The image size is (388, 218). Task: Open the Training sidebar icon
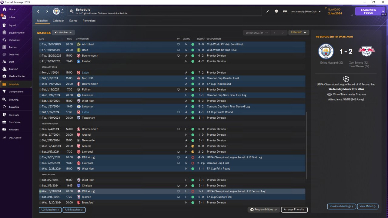click(4, 69)
